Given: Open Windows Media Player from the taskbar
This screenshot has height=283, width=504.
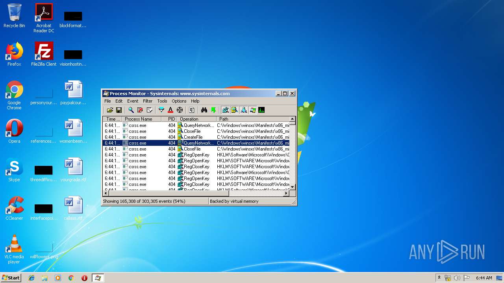Looking at the screenshot, I should (x=58, y=278).
